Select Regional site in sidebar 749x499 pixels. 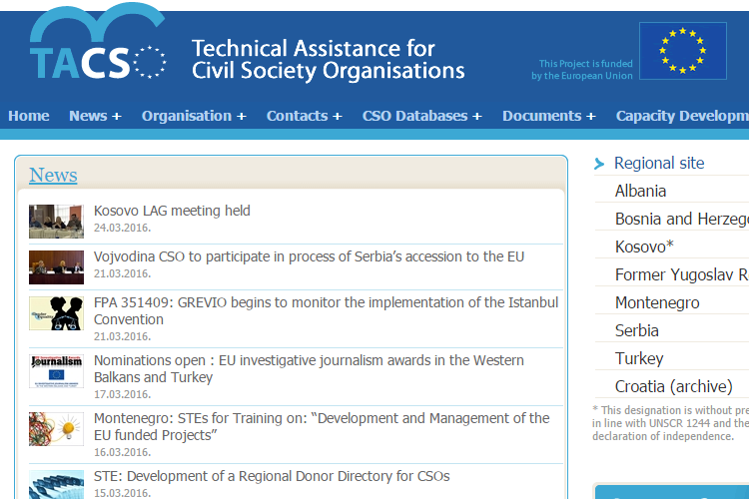pyautogui.click(x=659, y=164)
